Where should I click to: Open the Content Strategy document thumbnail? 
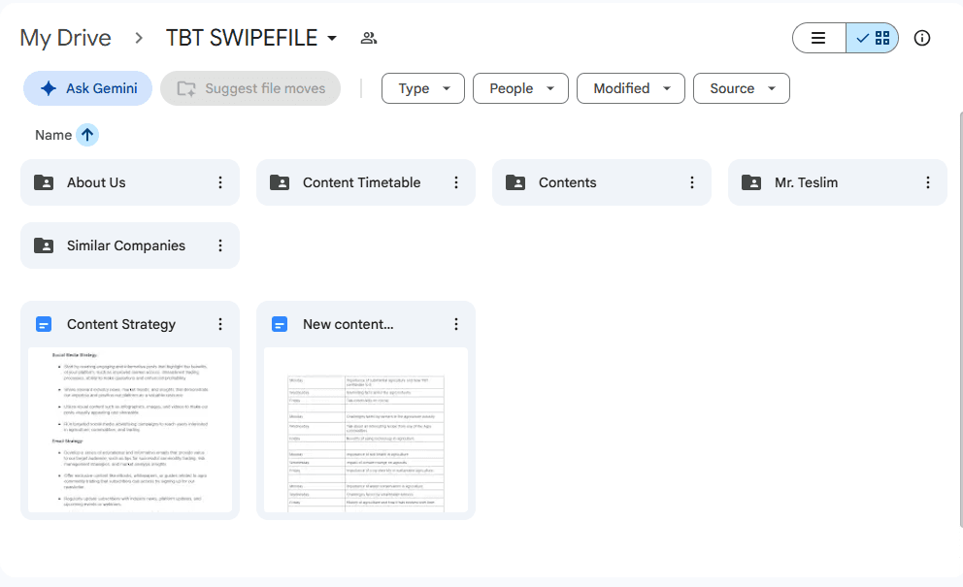(130, 430)
